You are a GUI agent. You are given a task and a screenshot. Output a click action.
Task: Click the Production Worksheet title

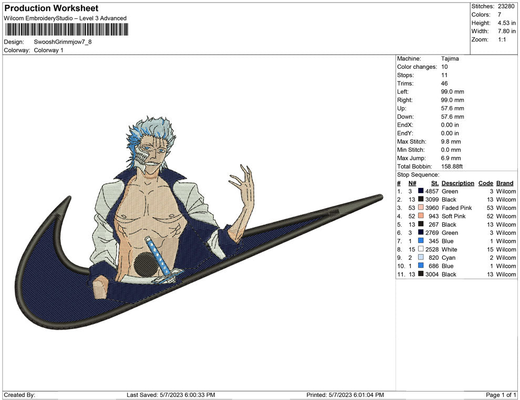51,8
